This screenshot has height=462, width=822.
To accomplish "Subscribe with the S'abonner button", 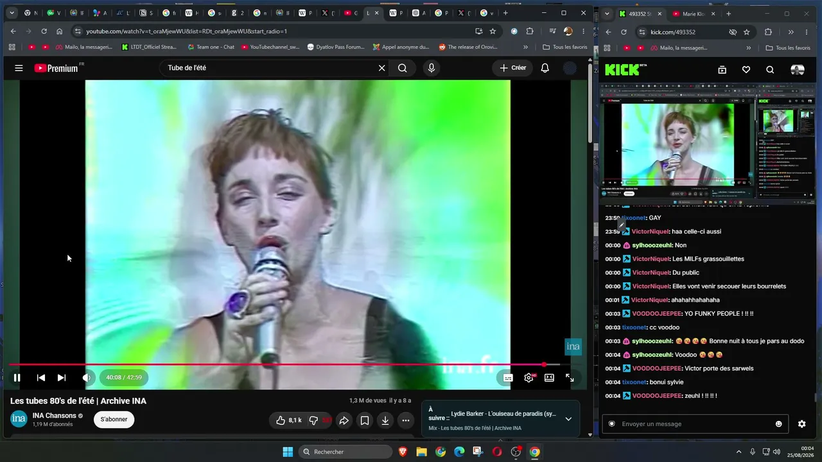I will 114,420.
